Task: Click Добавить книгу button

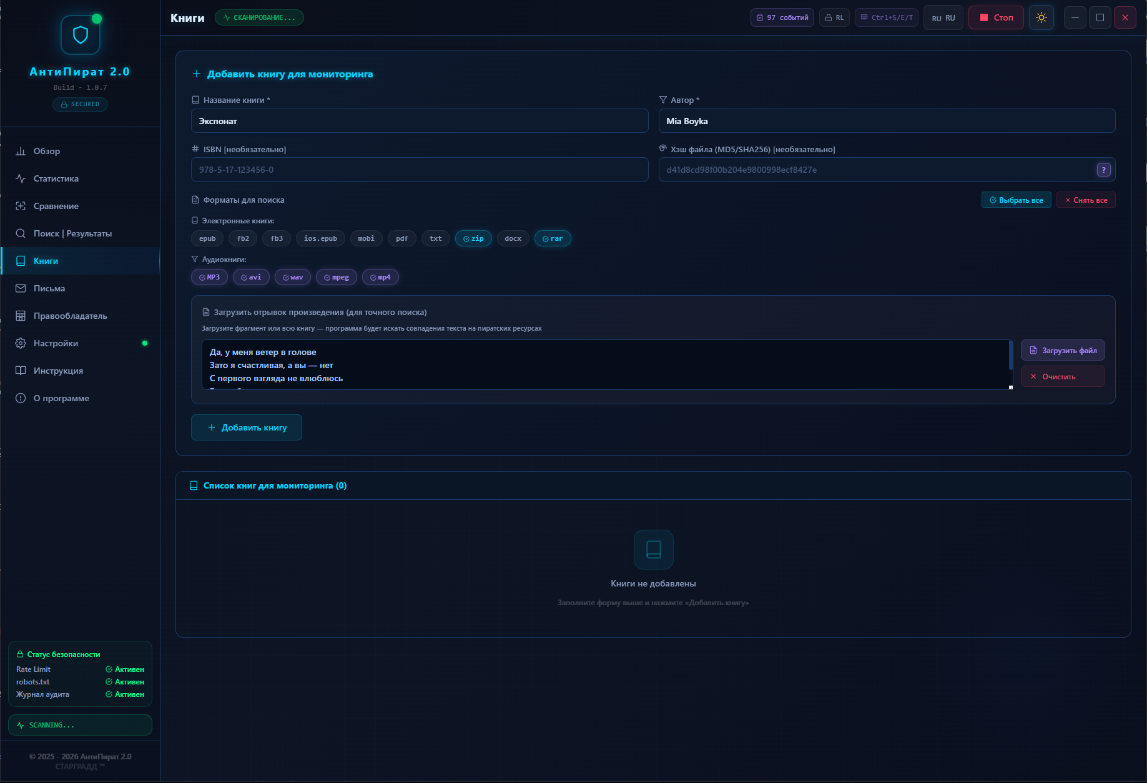Action: point(247,427)
